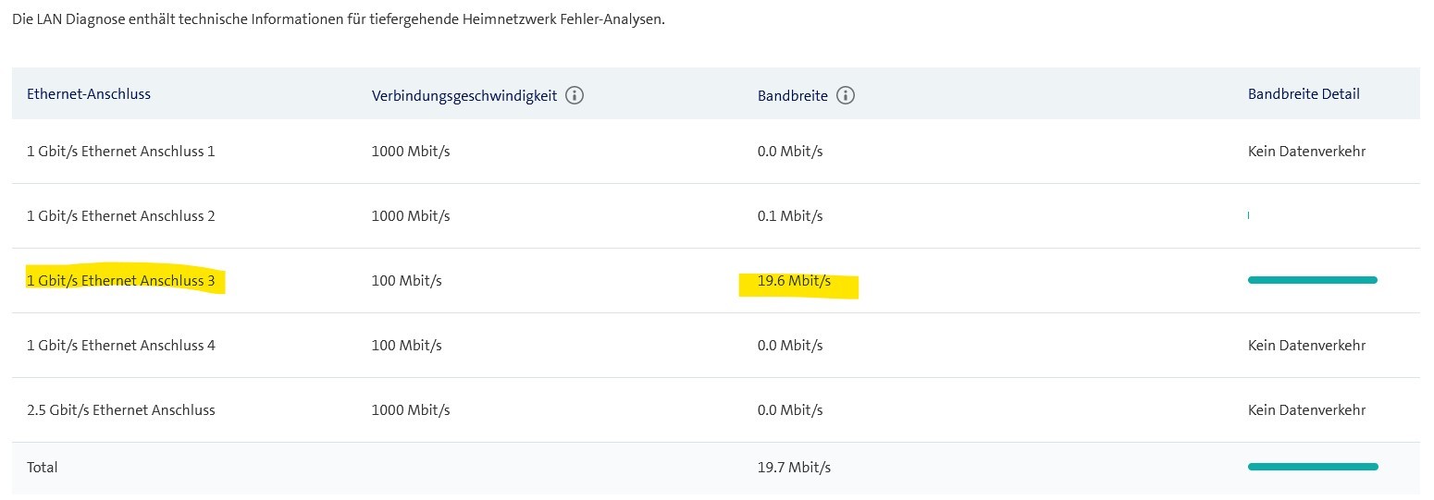Click the info icon beside Verbindungsgeschwindigkeit
Viewport: 1434px width, 500px height.
[575, 95]
